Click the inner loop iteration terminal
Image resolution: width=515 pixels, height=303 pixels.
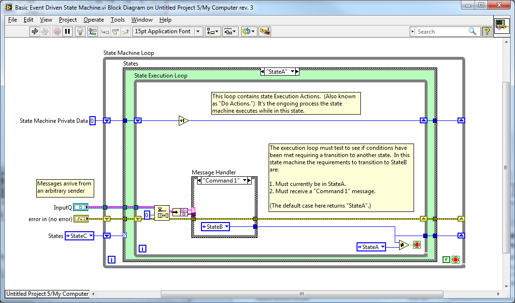point(142,249)
